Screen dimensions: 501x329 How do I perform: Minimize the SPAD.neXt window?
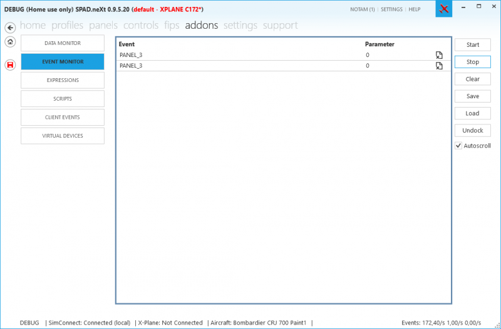point(463,6)
